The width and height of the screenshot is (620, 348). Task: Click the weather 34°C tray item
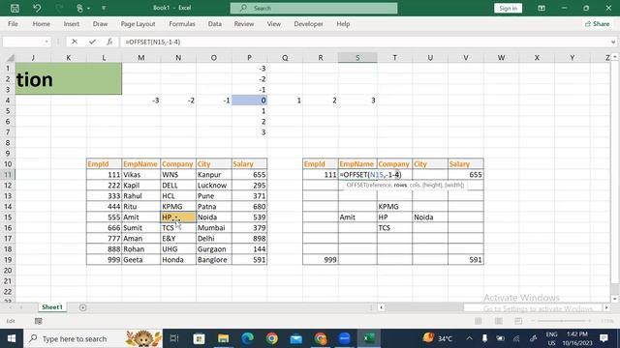[x=438, y=338]
